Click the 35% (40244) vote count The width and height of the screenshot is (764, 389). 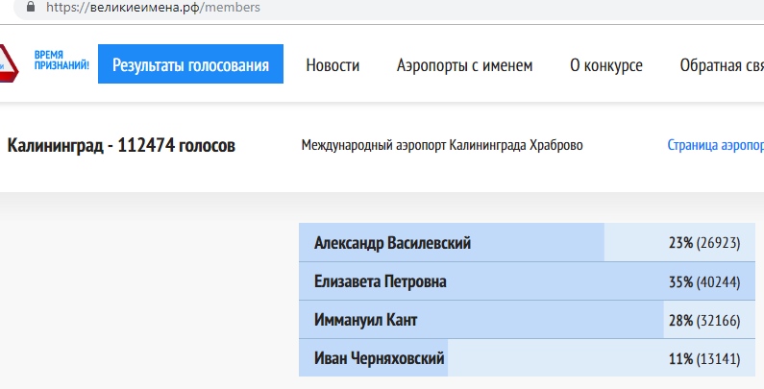703,281
